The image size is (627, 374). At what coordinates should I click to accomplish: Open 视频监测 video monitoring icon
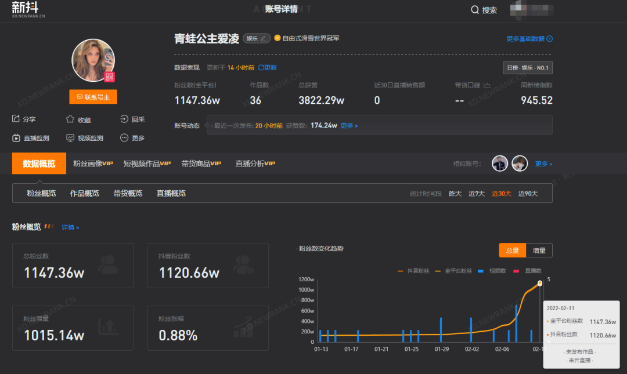click(x=70, y=138)
